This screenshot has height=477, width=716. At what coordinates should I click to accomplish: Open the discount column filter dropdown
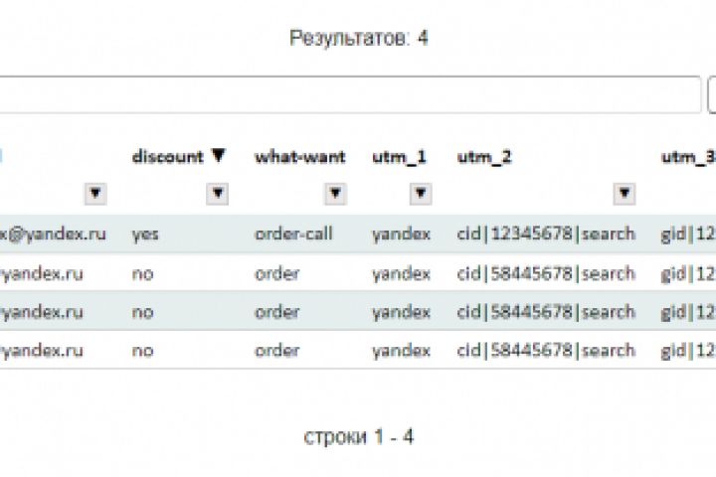217,194
